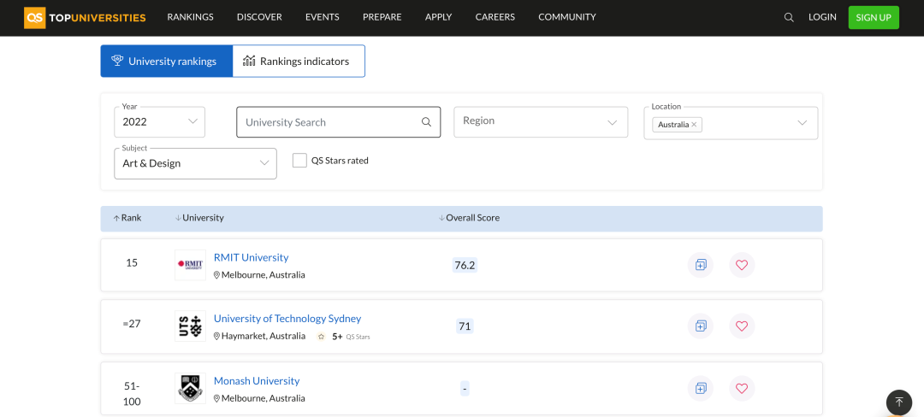This screenshot has height=417, width=924.
Task: Sort table by Rank column
Action: (127, 218)
